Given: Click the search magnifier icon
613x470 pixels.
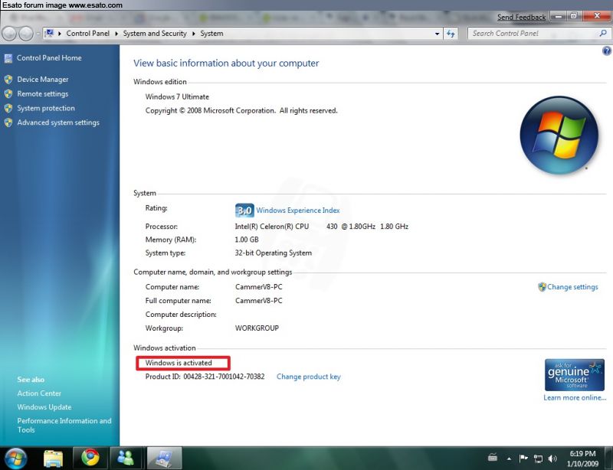Looking at the screenshot, I should click(602, 34).
